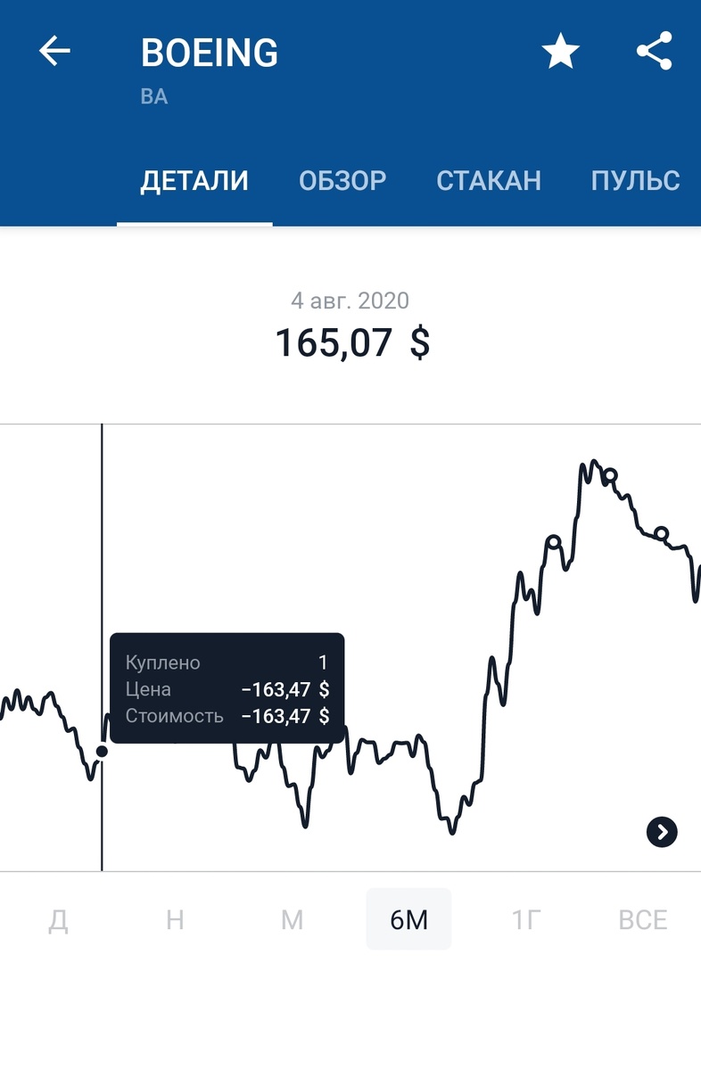Tap the filled purchase marker on chart line
The height and width of the screenshot is (1070, 701).
[102, 752]
